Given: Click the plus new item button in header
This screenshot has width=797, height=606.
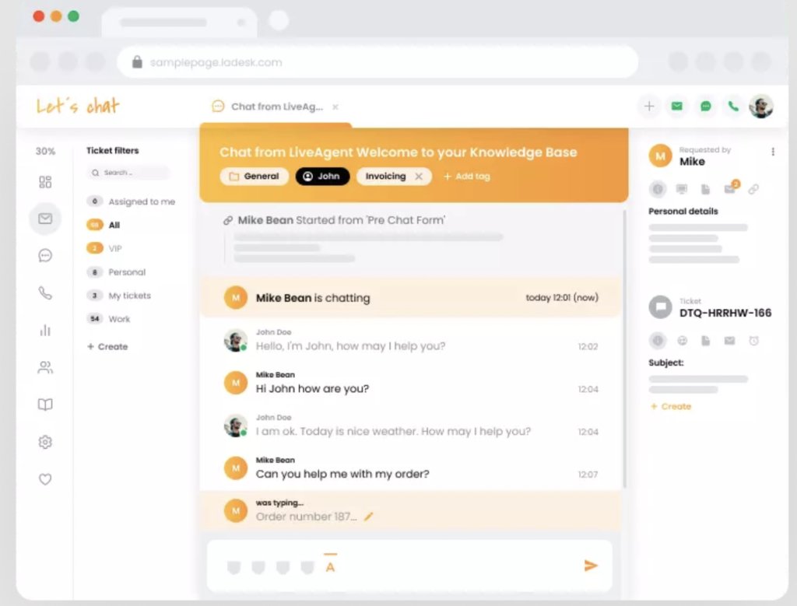Looking at the screenshot, I should (649, 106).
